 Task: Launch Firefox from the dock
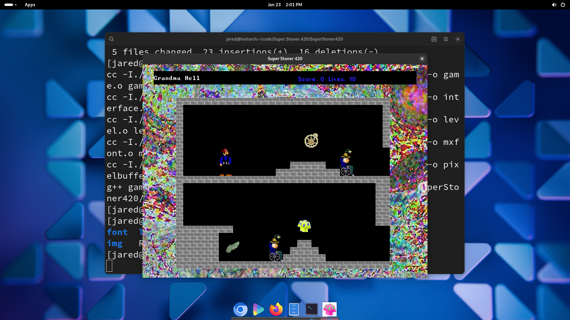[276, 310]
